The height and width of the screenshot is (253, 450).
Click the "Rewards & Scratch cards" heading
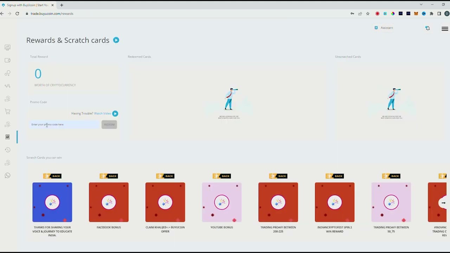68,40
